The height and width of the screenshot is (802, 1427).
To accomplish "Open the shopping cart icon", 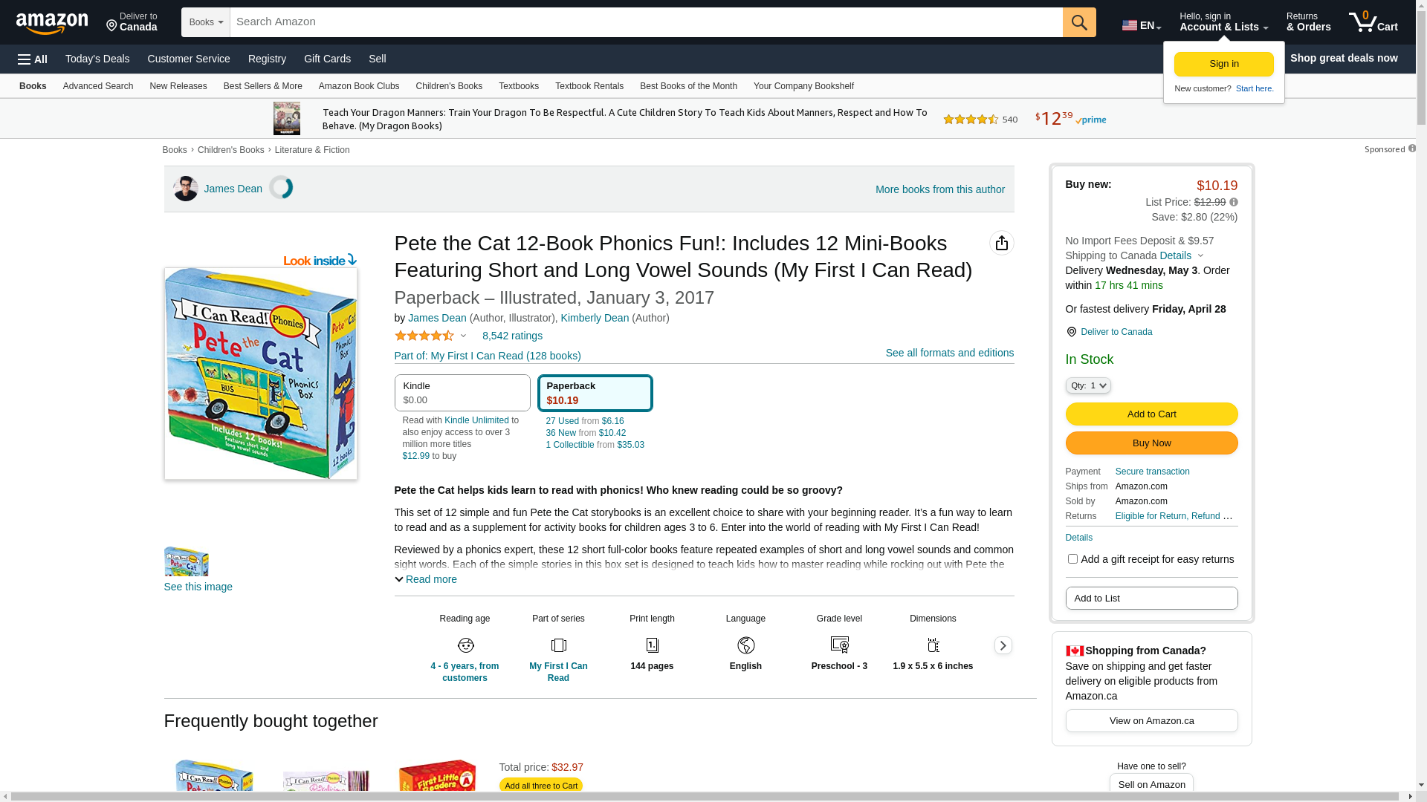I will click(1372, 22).
